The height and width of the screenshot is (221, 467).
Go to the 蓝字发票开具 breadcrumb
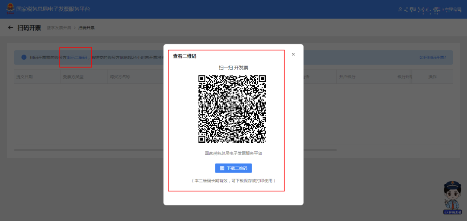pyautogui.click(x=58, y=28)
